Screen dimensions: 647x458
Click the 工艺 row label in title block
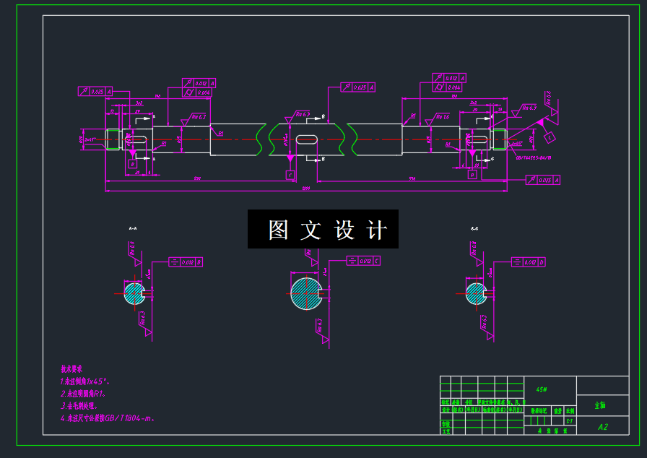(x=446, y=431)
